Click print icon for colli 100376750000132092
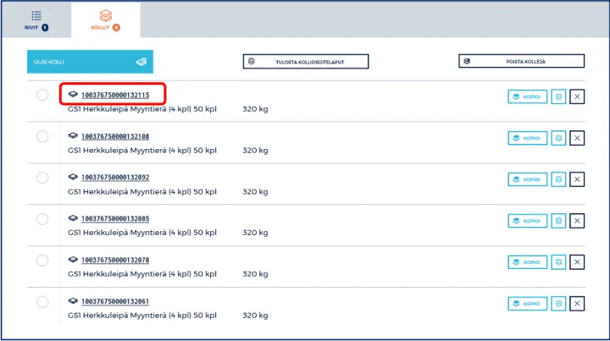Screen dimensions: 610x341 pos(558,179)
